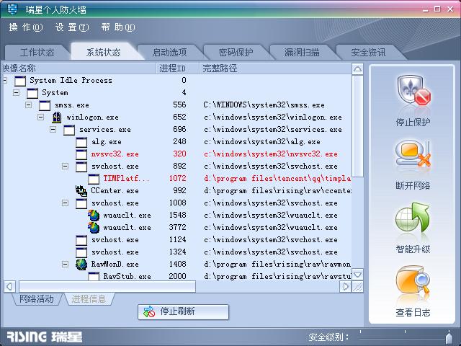Click the 停止保护 shield icon

click(413, 92)
